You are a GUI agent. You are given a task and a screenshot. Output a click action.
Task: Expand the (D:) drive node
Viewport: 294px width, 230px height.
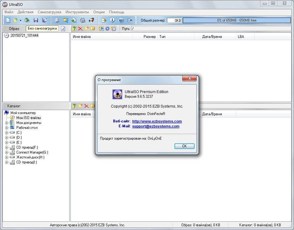pos(6,138)
